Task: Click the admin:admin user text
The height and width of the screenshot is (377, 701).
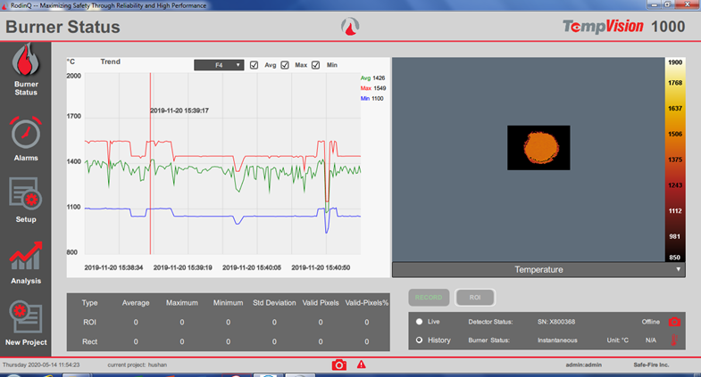Action: point(583,365)
